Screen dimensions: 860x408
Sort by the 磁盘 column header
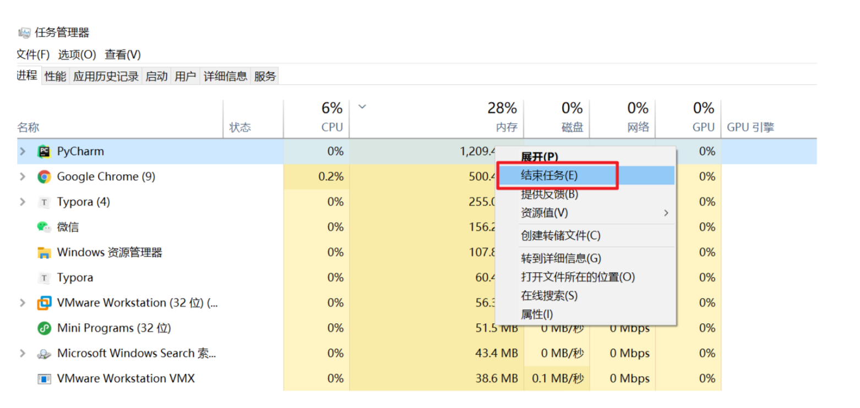pos(557,119)
